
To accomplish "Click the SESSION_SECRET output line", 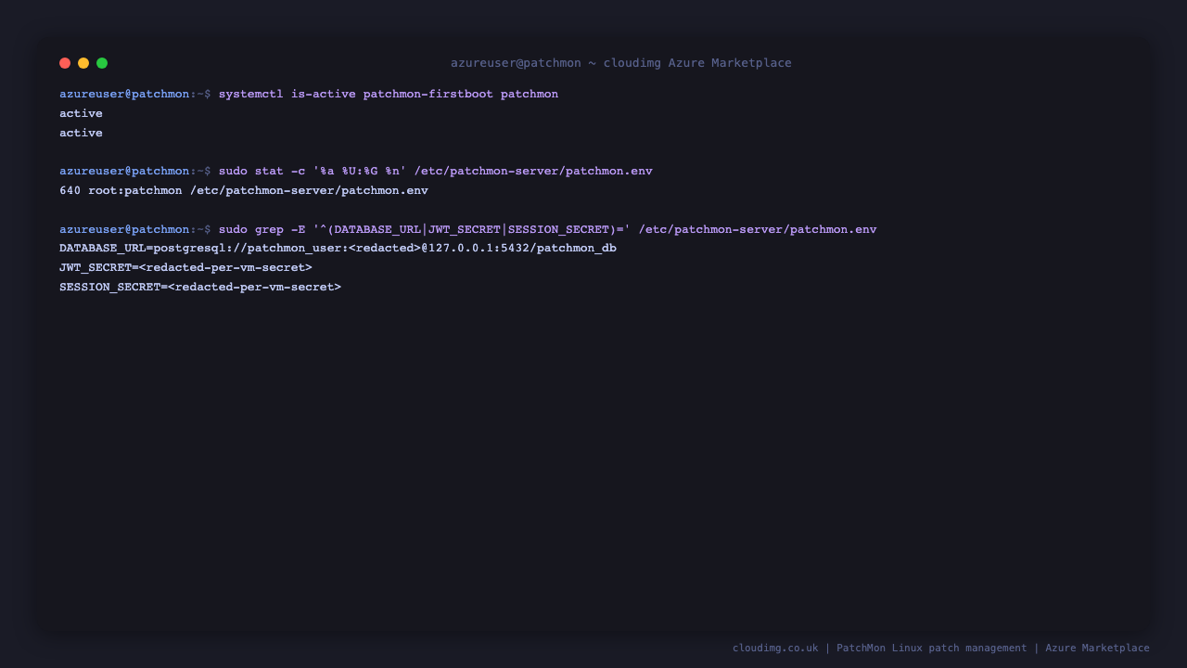I will [x=200, y=287].
